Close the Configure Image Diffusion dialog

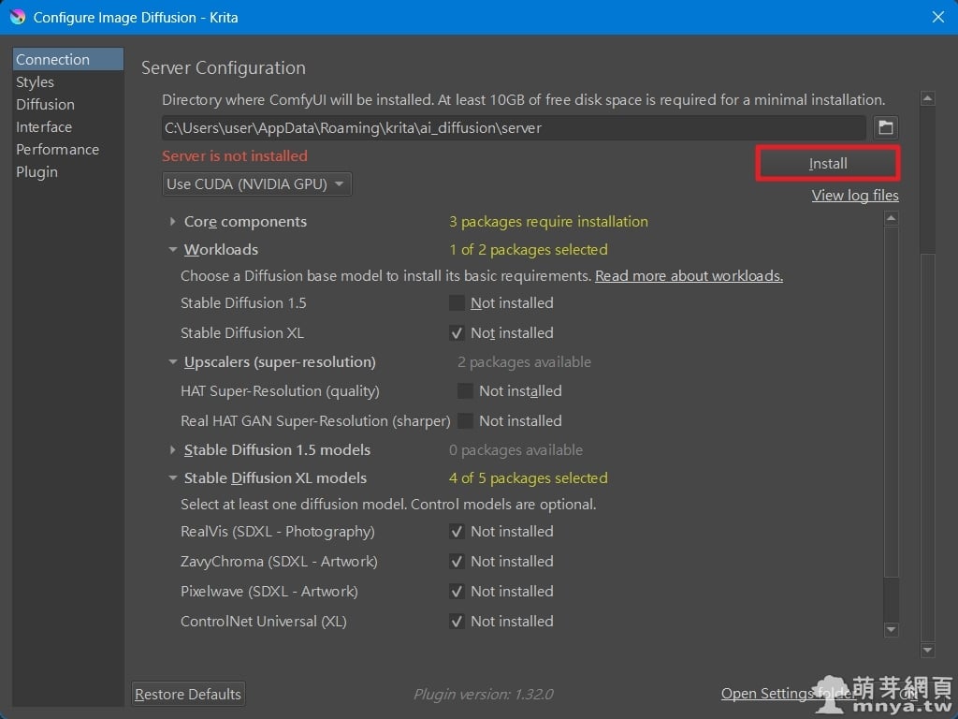(938, 17)
